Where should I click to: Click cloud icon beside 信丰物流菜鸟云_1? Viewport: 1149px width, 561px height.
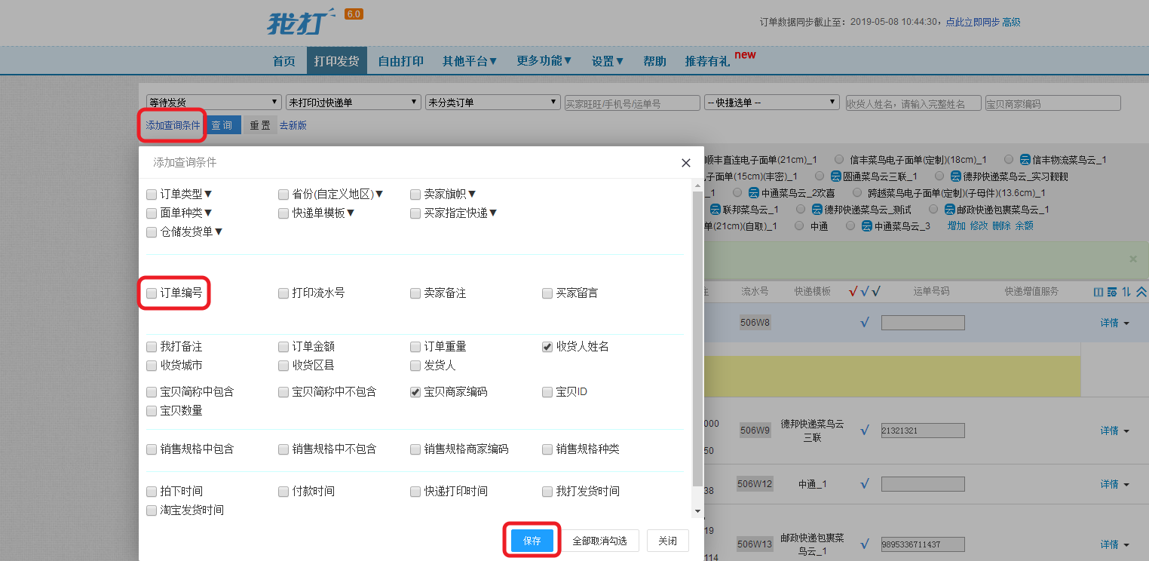tap(1025, 160)
